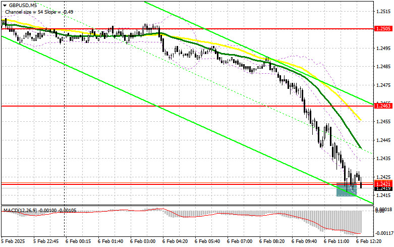Click the 1.2495 price scale value

pos(383,48)
